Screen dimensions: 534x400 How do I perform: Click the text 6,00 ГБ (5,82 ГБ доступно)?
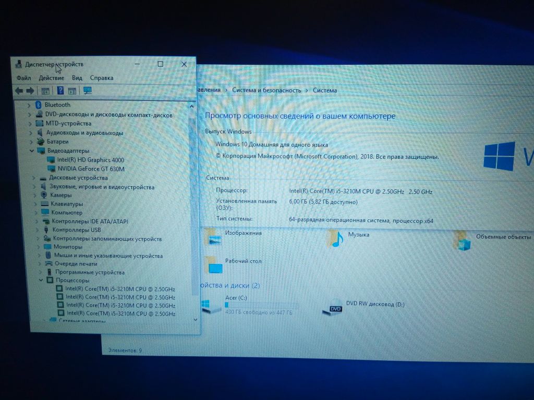click(x=323, y=202)
